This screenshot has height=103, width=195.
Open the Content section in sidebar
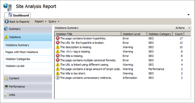pyautogui.click(x=28, y=78)
